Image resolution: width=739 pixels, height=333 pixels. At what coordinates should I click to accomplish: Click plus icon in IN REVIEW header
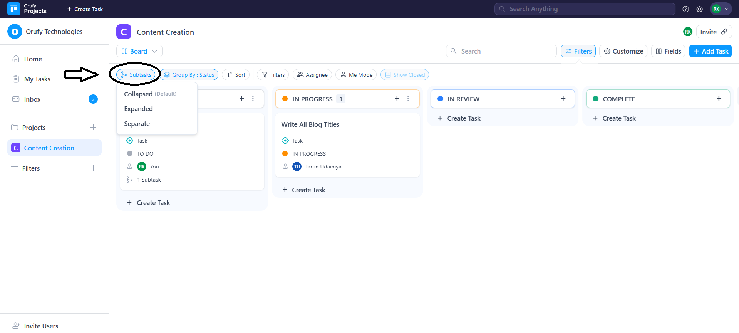(x=563, y=99)
